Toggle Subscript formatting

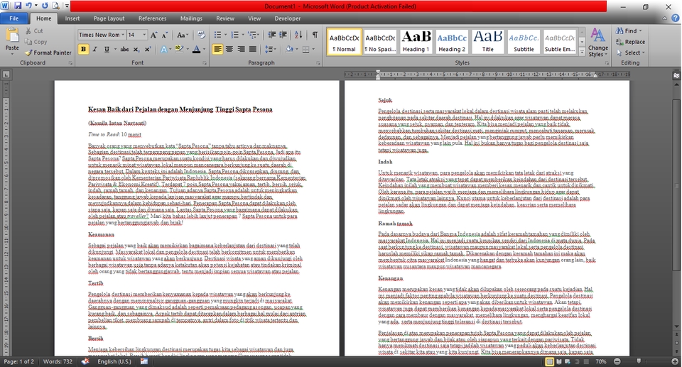[136, 49]
